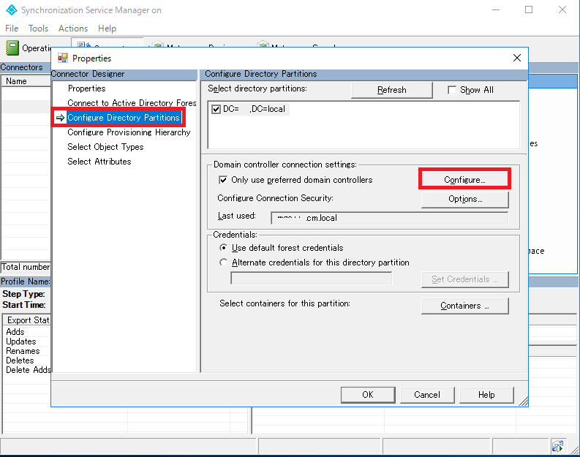Click the Set Credentials button
The height and width of the screenshot is (457, 580).
point(465,279)
